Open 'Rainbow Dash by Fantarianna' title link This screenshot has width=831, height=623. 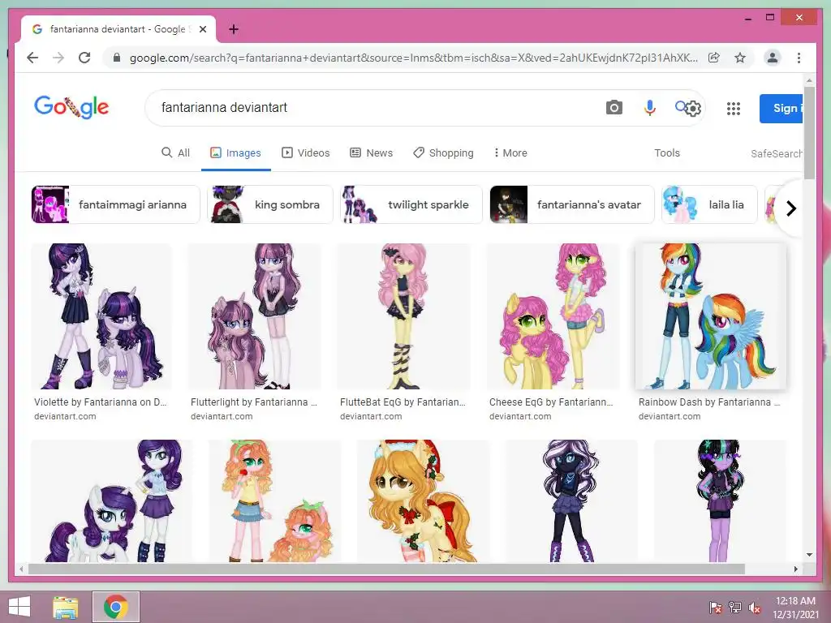[x=709, y=402]
